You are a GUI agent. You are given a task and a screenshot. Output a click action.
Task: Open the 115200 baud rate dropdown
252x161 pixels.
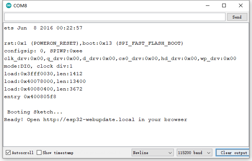[194, 153]
